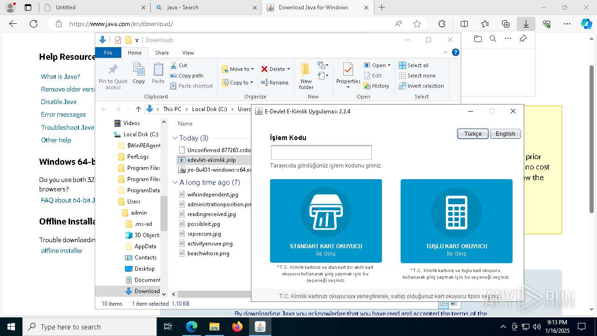
Task: Click the New folder icon
Action: click(x=305, y=70)
